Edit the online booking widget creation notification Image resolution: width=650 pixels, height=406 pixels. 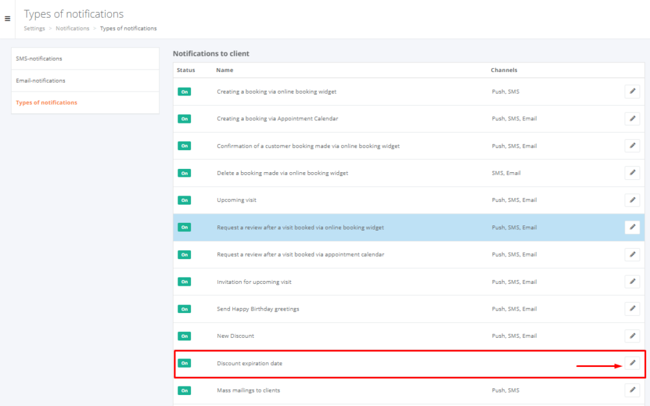632,92
